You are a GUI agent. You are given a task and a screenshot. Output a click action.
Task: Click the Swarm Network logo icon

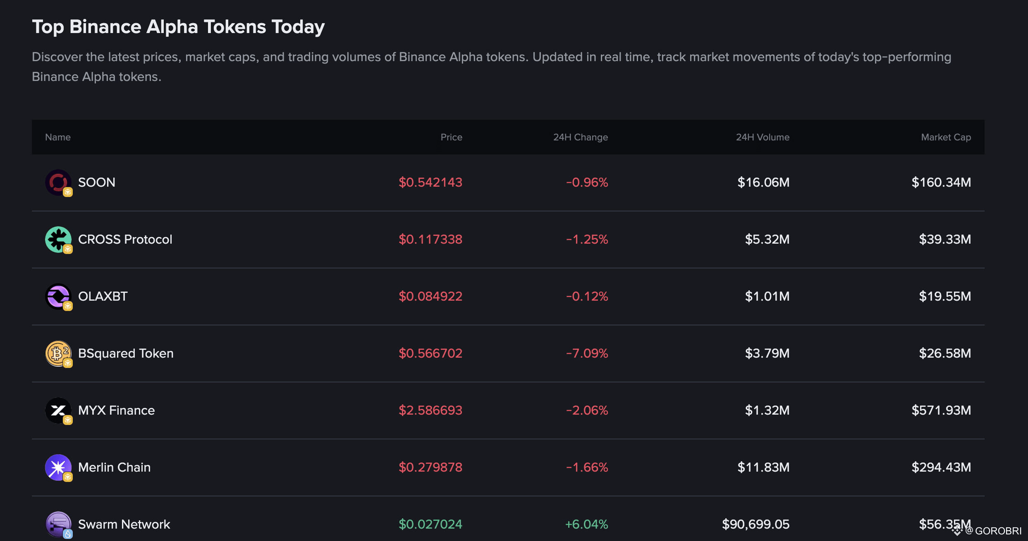(x=58, y=524)
